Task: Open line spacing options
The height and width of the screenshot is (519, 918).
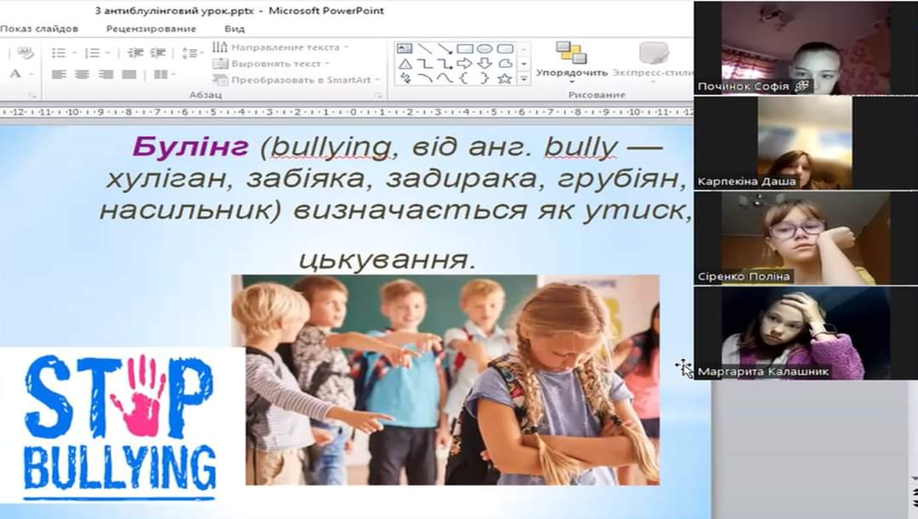Action: coord(190,54)
